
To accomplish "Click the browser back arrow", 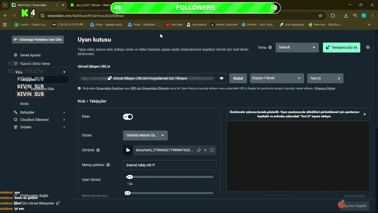I will click(x=5, y=15).
